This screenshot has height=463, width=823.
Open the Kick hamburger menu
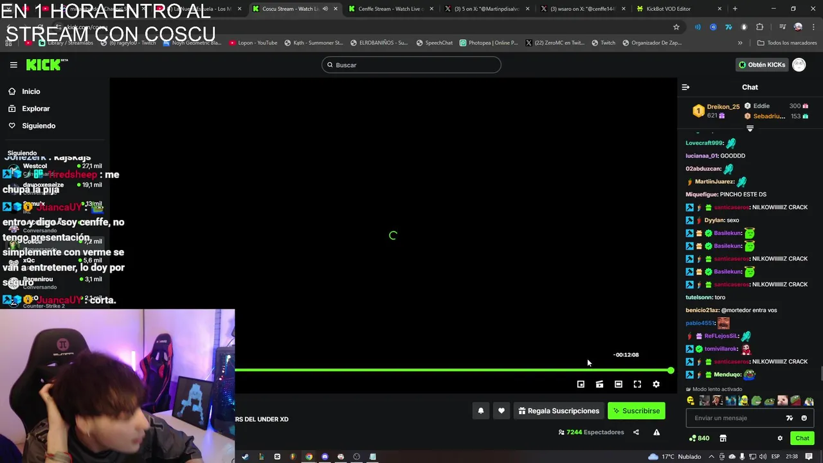[14, 65]
